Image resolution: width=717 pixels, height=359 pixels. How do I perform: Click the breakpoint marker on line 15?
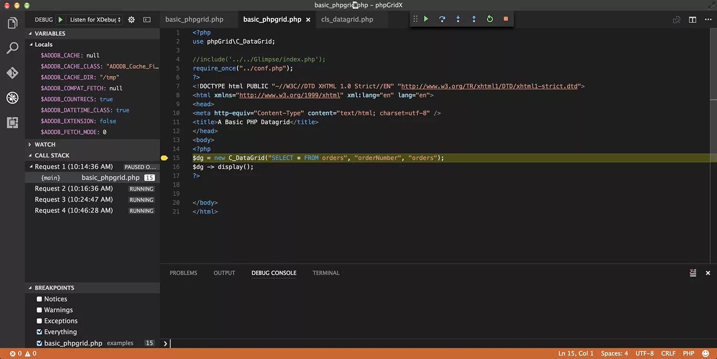[x=164, y=158]
